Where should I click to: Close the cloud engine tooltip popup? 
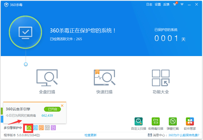(x=62, y=106)
